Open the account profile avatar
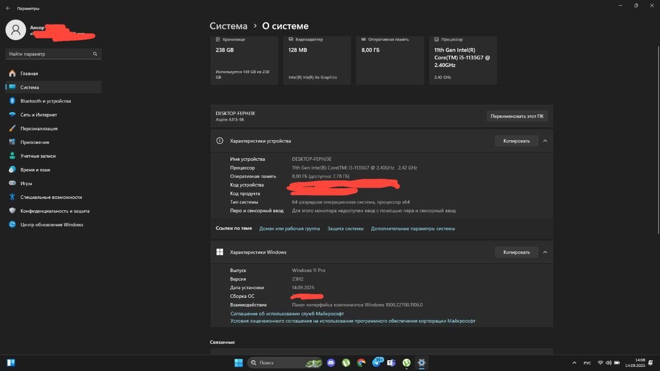660x371 pixels. [16, 30]
